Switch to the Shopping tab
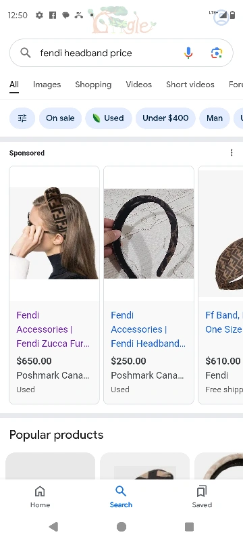Image resolution: width=243 pixels, height=541 pixels. point(93,85)
